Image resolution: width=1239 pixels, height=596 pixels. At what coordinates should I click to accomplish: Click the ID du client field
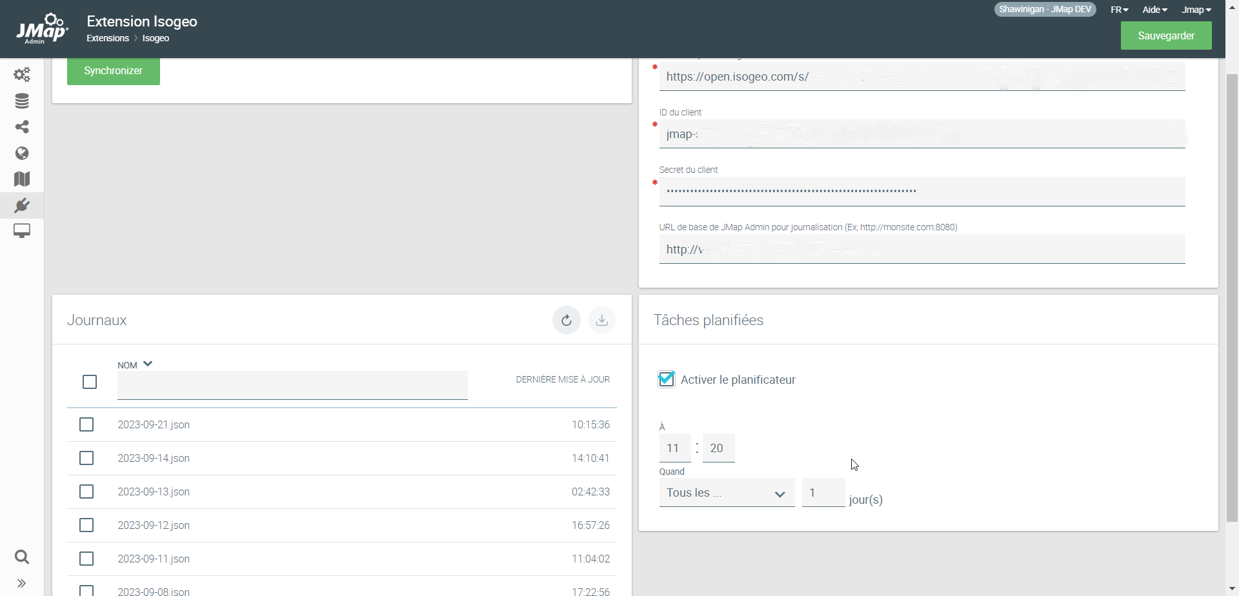[x=922, y=134]
